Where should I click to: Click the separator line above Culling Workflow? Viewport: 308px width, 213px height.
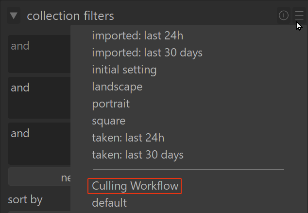point(188,170)
